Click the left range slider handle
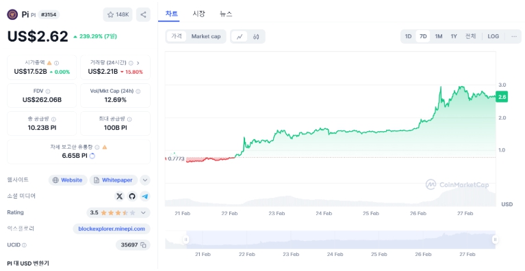This screenshot has width=525, height=271. [185, 240]
